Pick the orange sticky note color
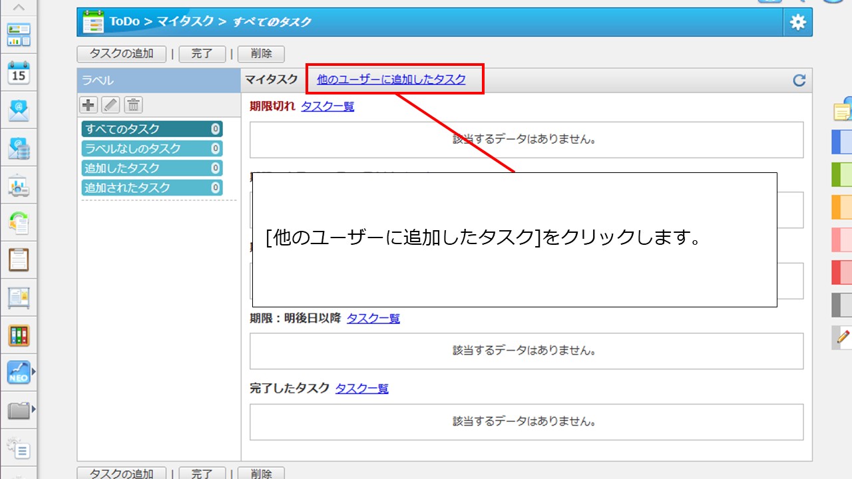 (841, 206)
